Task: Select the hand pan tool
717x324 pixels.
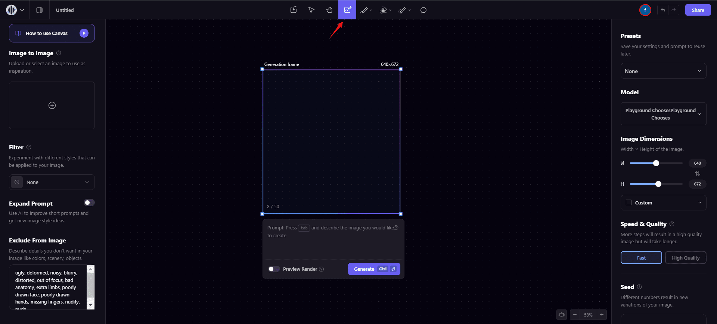Action: [x=329, y=10]
